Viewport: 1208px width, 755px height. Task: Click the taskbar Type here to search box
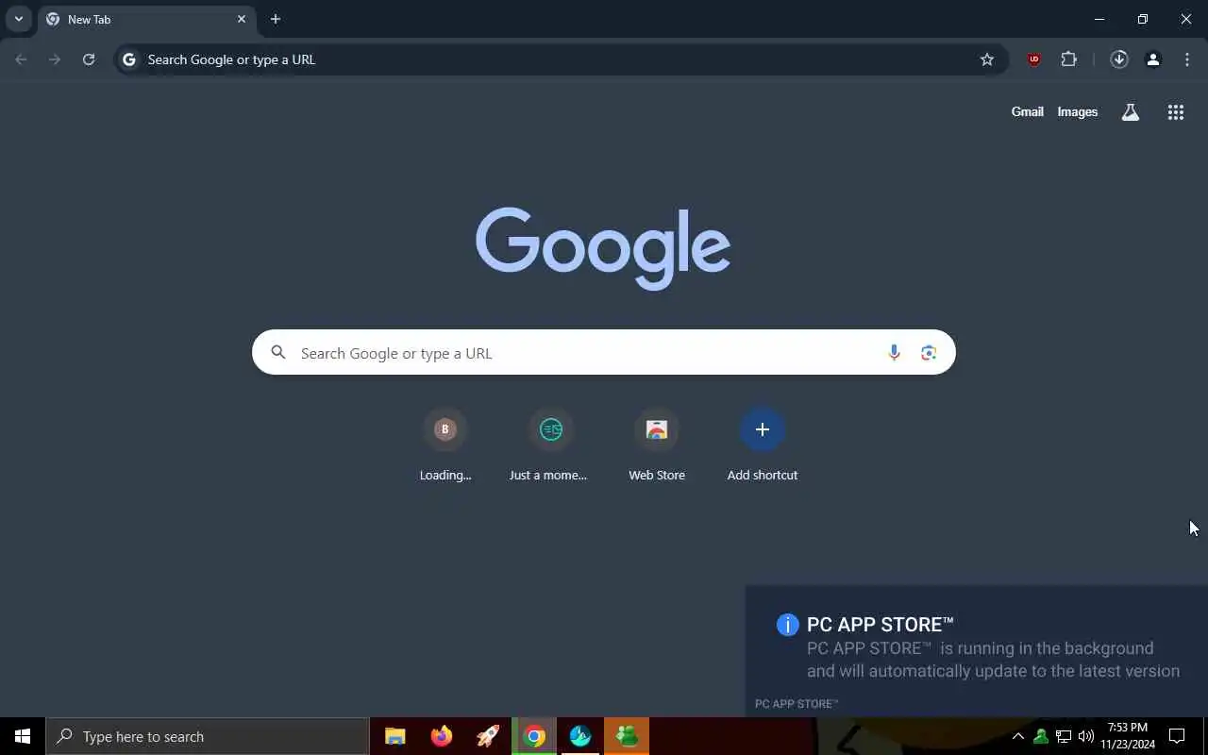point(208,736)
